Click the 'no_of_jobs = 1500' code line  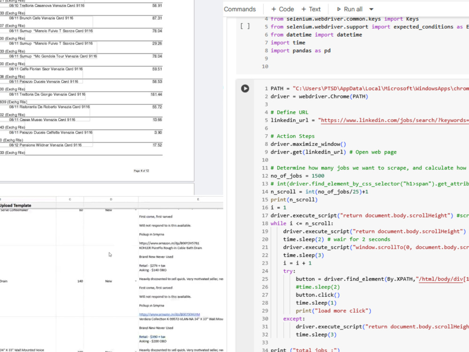point(297,176)
